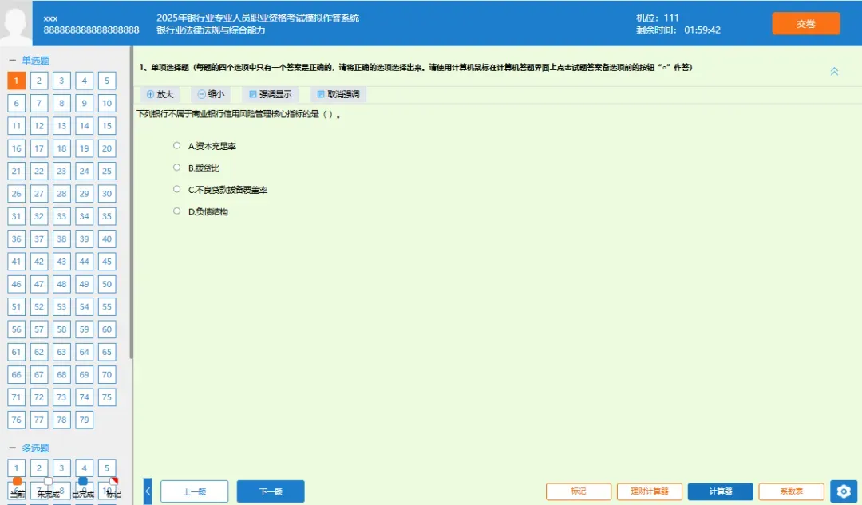Image resolution: width=862 pixels, height=505 pixels.
Task: Go to single-choice question 79
Action: coord(84,420)
